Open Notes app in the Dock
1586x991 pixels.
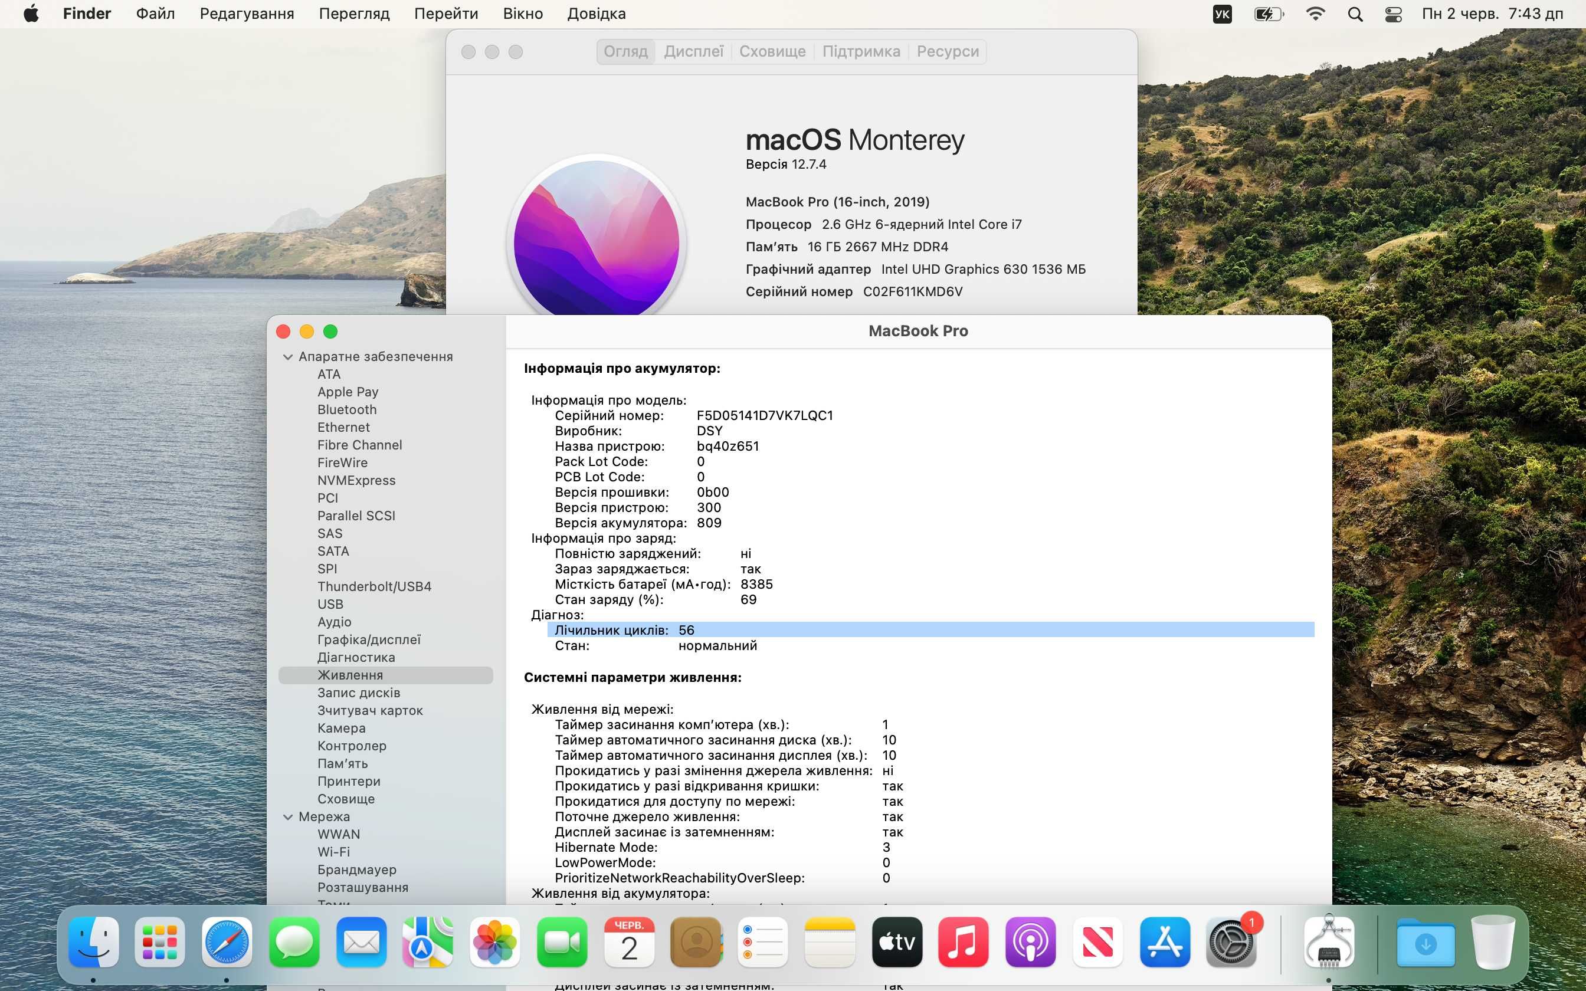pyautogui.click(x=830, y=943)
